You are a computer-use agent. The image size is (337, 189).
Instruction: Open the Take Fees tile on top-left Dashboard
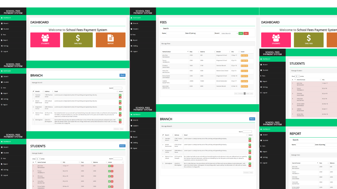click(78, 40)
